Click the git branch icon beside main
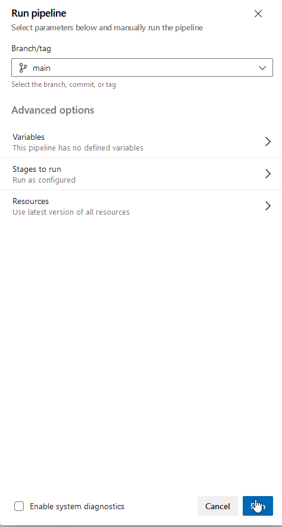The image size is (282, 527). [x=23, y=68]
